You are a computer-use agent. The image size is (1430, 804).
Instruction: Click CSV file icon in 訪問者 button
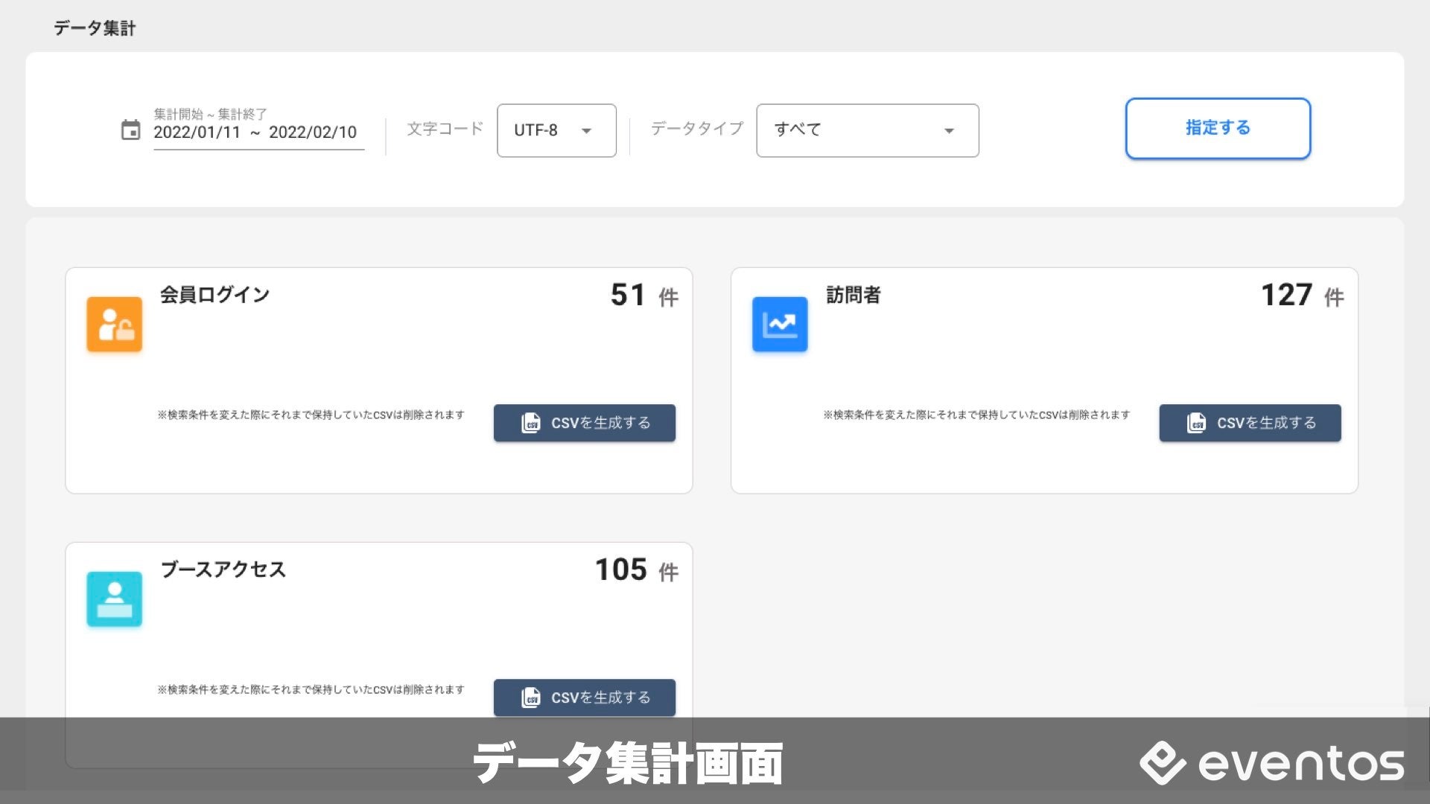[1196, 423]
